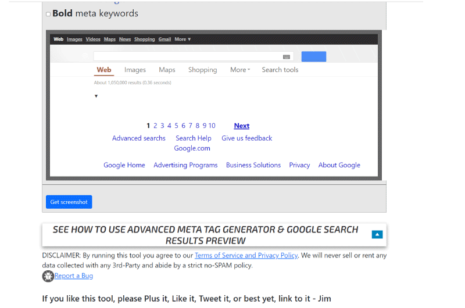Go to results page 9
Image resolution: width=465 pixels, height=308 pixels.
tap(205, 126)
